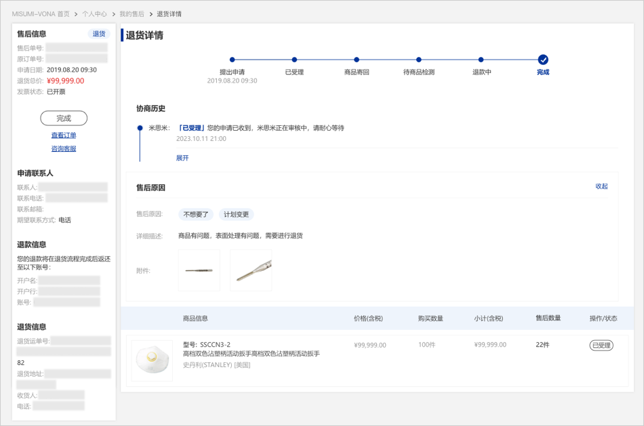Select the 计划变更 reason tag
This screenshot has width=644, height=426.
click(236, 215)
